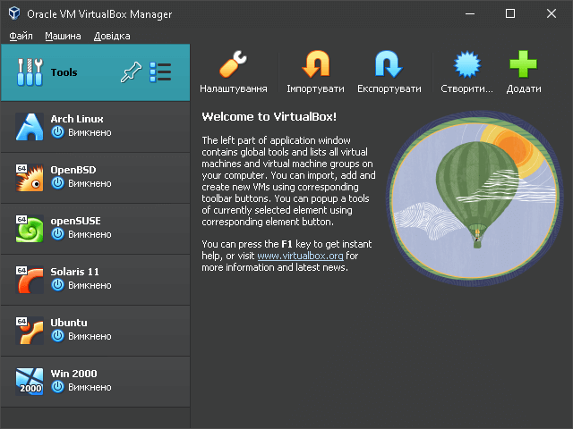Select the Win 2000 machine icon

point(30,382)
